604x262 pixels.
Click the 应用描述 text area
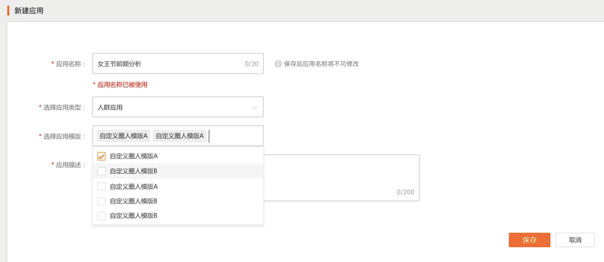342,174
